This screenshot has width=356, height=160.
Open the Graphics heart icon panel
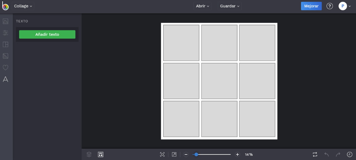(6, 67)
